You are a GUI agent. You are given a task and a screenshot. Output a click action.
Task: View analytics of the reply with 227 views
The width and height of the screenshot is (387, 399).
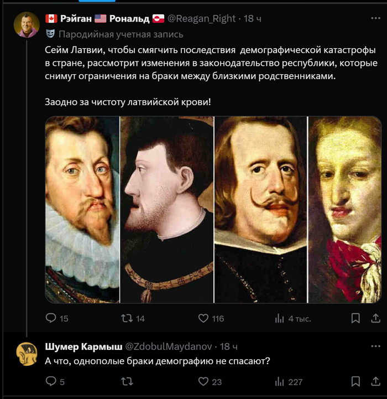pos(279,381)
